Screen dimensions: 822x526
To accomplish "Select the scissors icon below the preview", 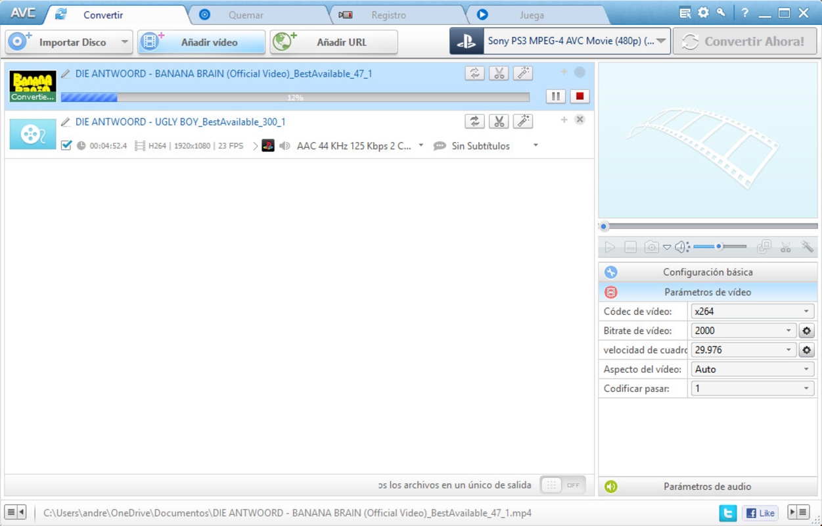I will click(786, 247).
